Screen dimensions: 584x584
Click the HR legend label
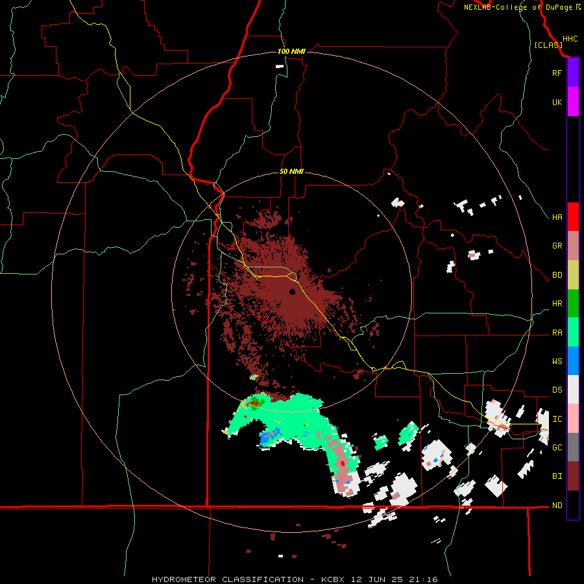(x=557, y=304)
